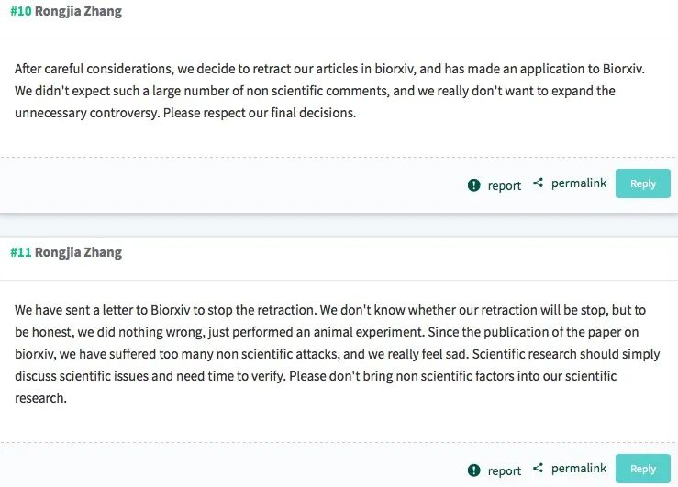
Task: Reply to comment #11 by Rongjia Zhang
Action: click(642, 469)
